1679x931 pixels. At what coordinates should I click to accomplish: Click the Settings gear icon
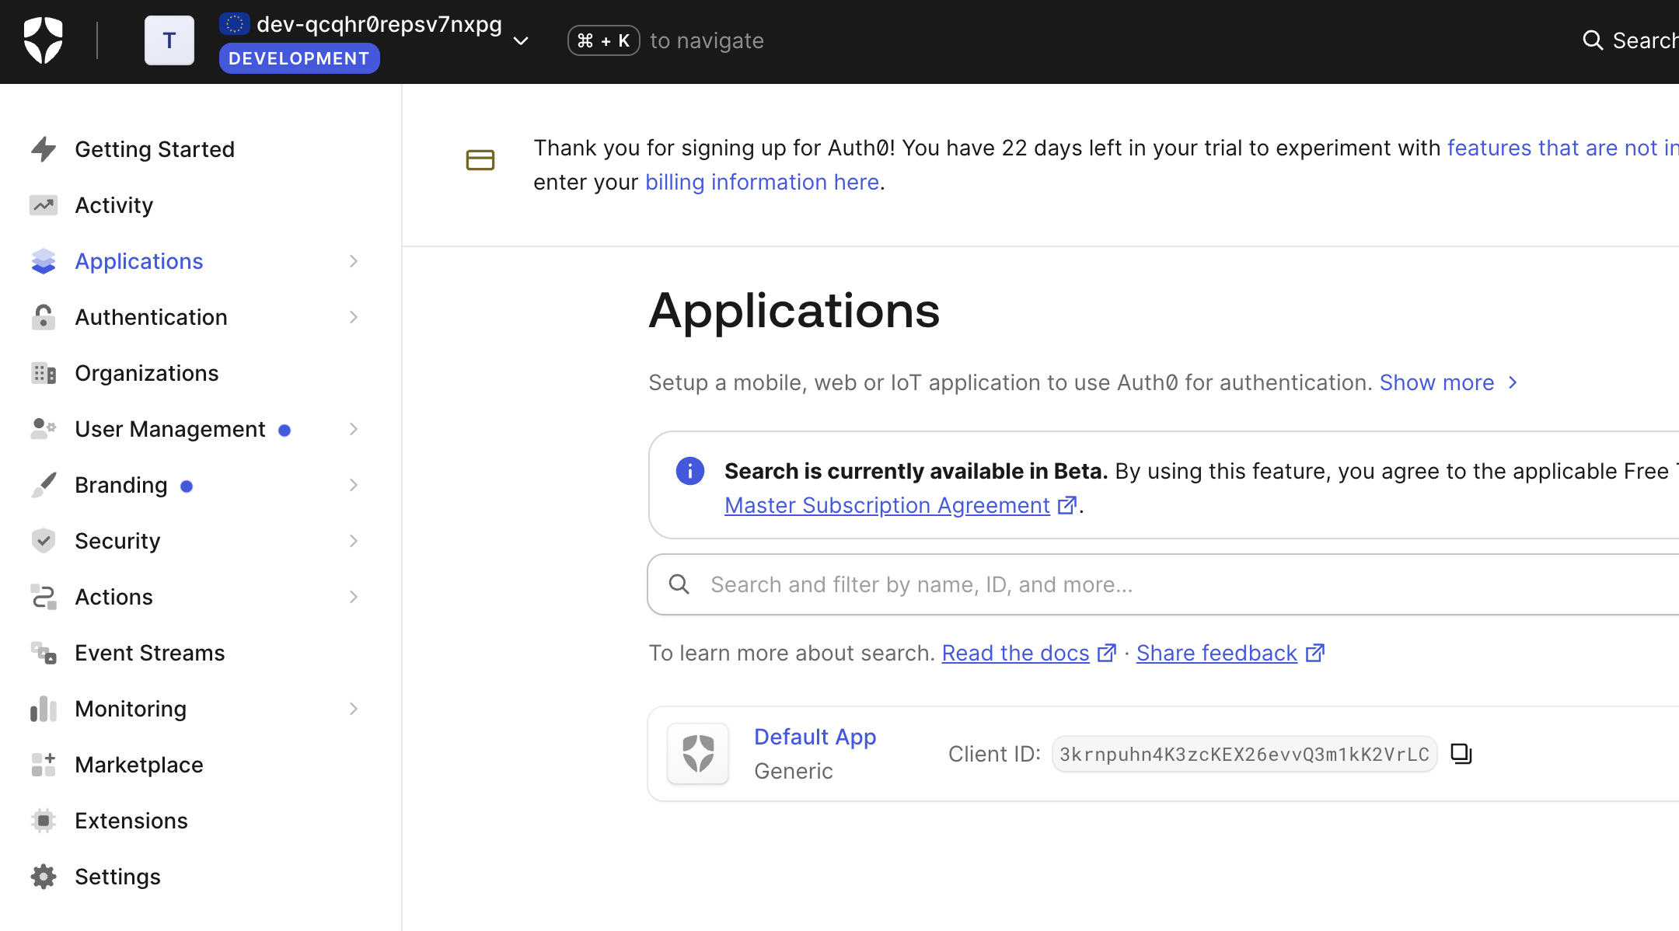click(44, 877)
